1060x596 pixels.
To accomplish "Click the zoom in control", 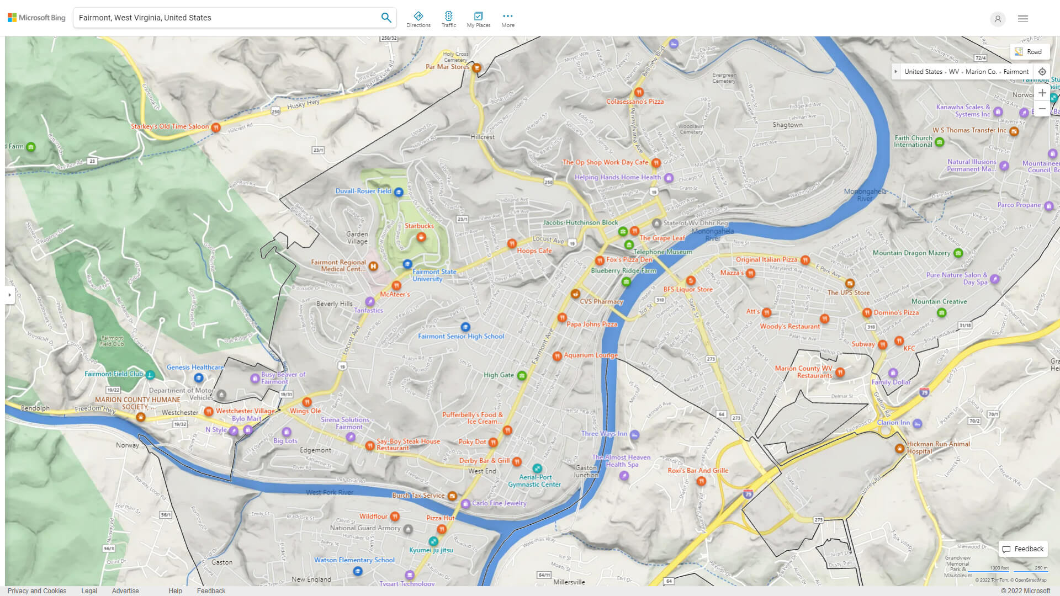I will coord(1042,93).
